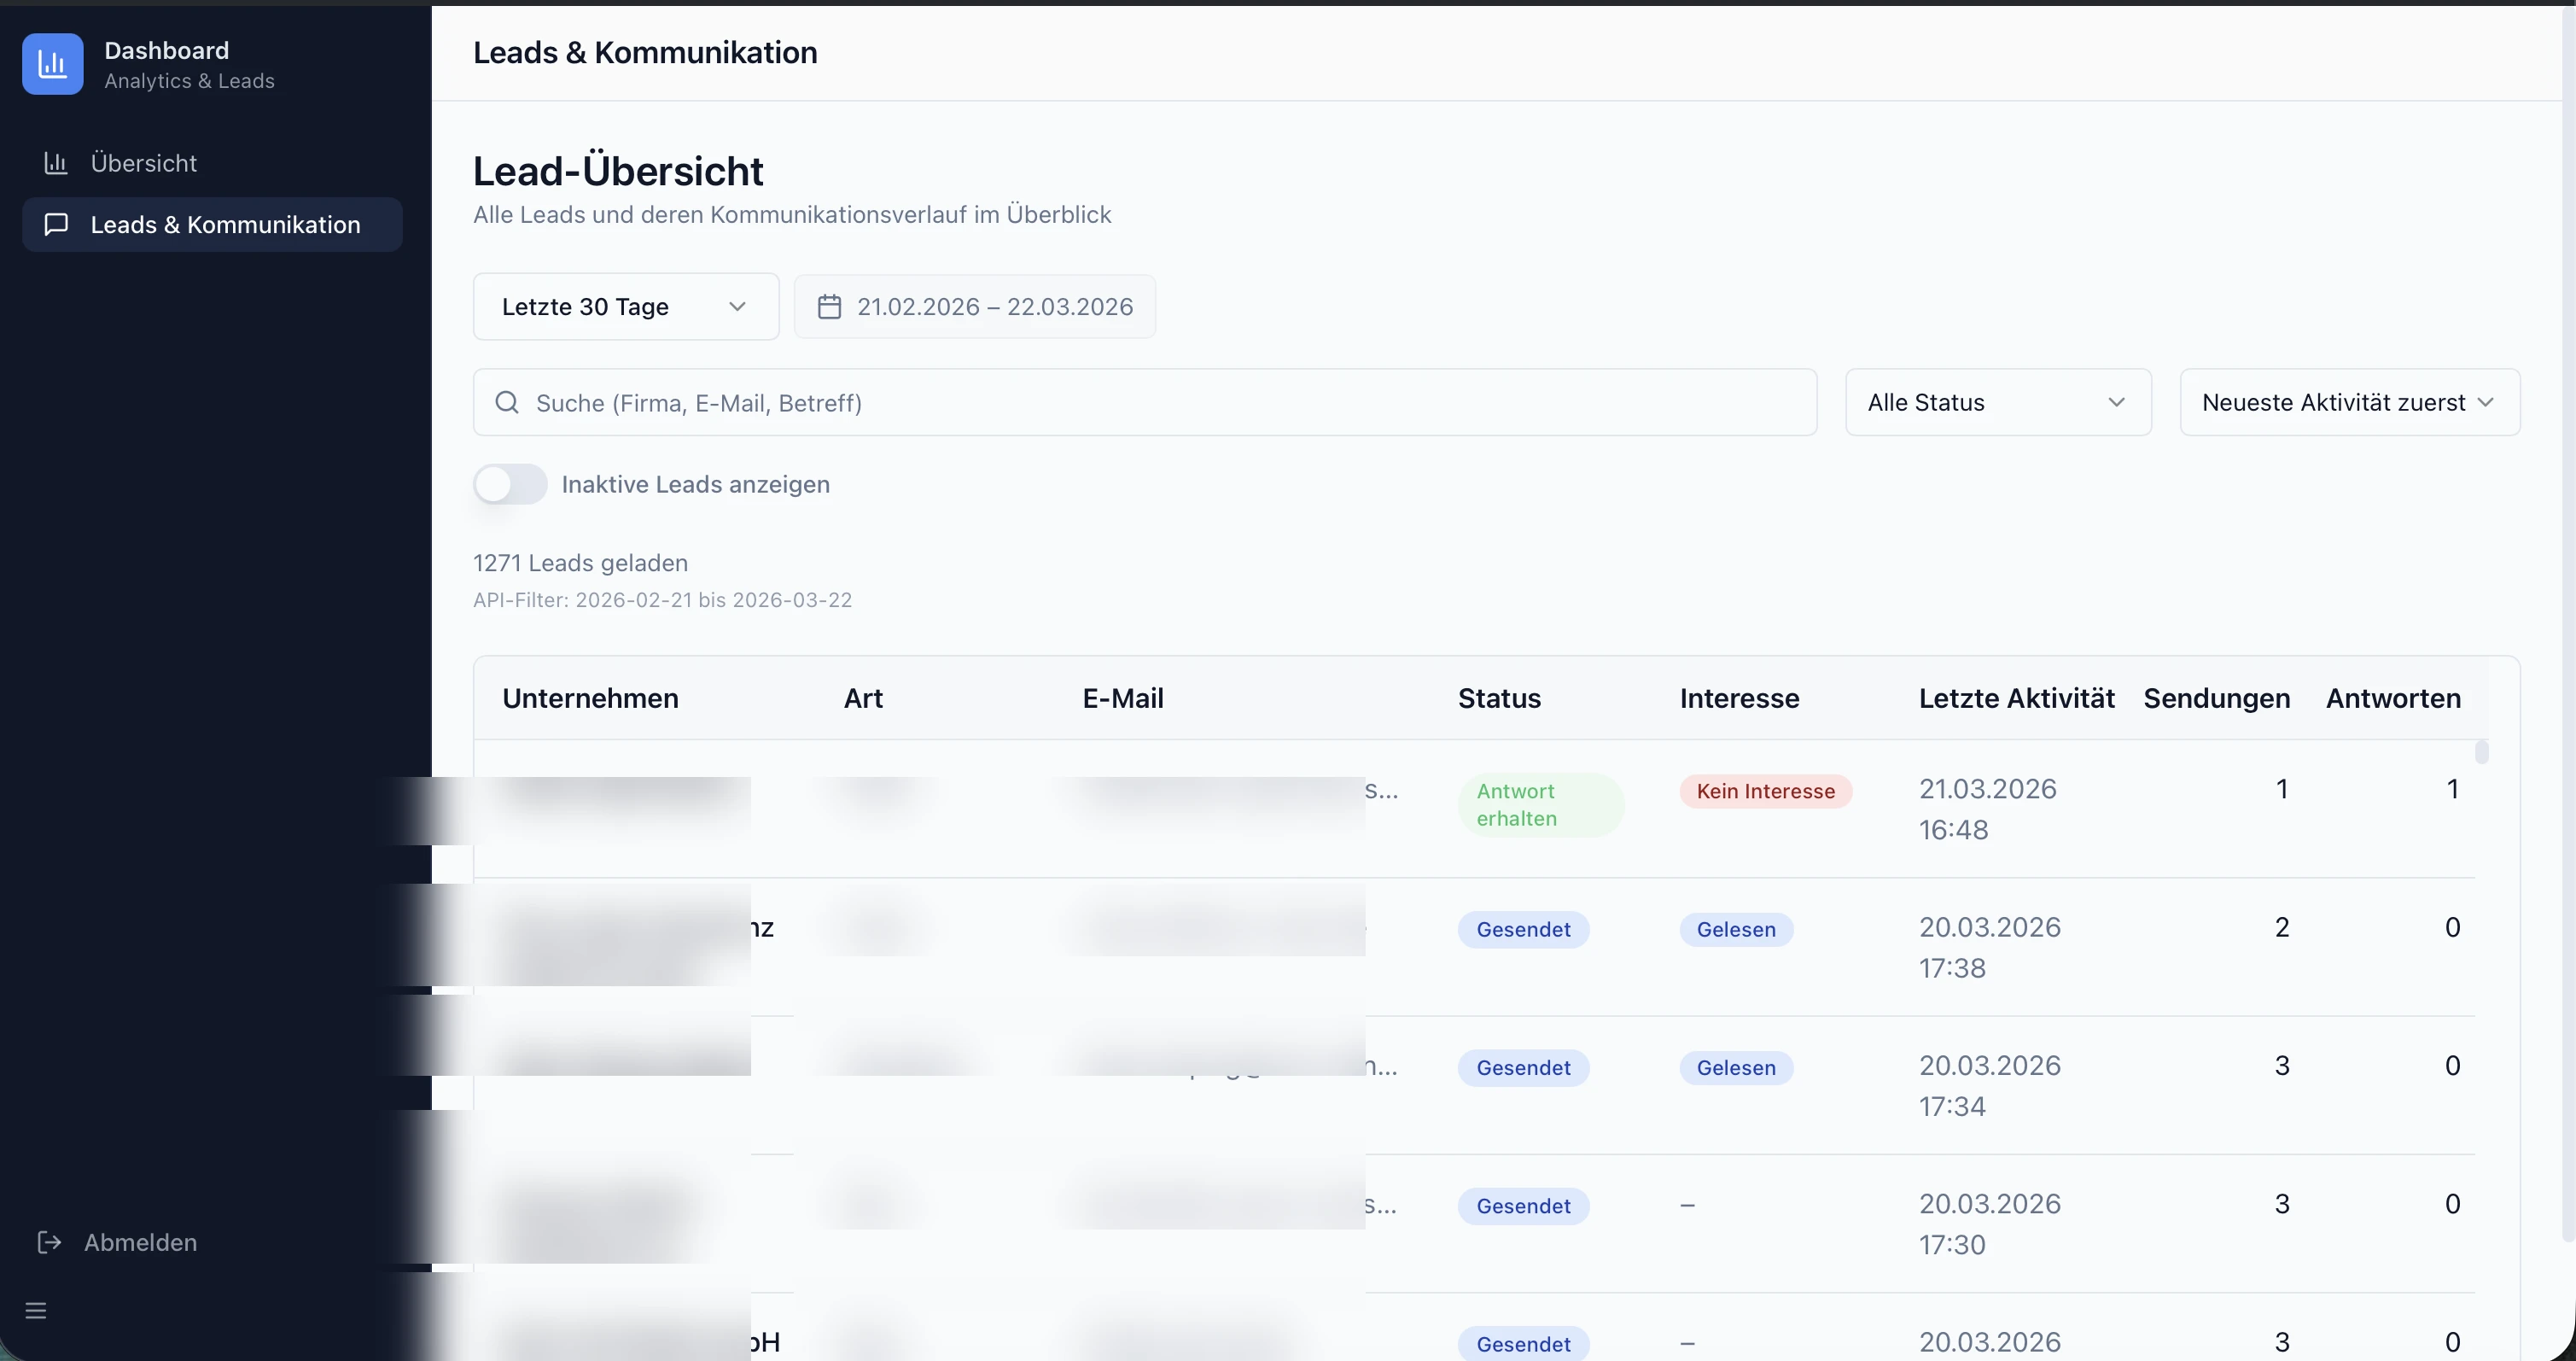Click the Gesendet badge in the 17:38 row

pos(1523,930)
